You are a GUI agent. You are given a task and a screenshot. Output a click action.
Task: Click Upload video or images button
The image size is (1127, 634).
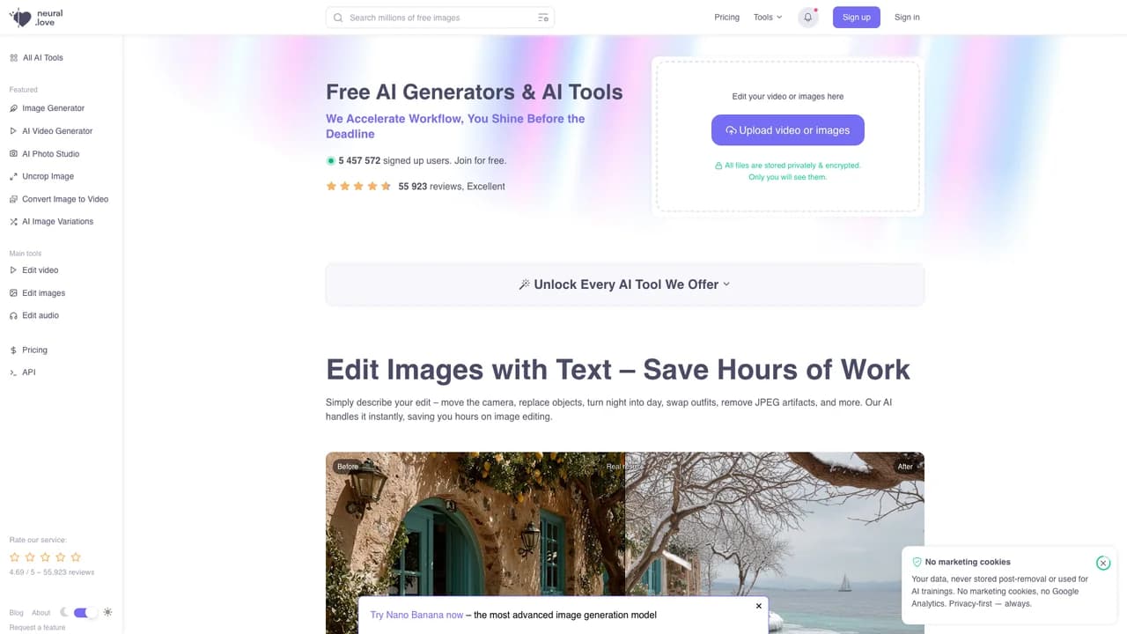[x=788, y=130]
